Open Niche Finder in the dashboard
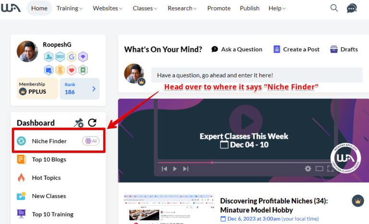Viewport: 369px width, 224px height. [49, 141]
